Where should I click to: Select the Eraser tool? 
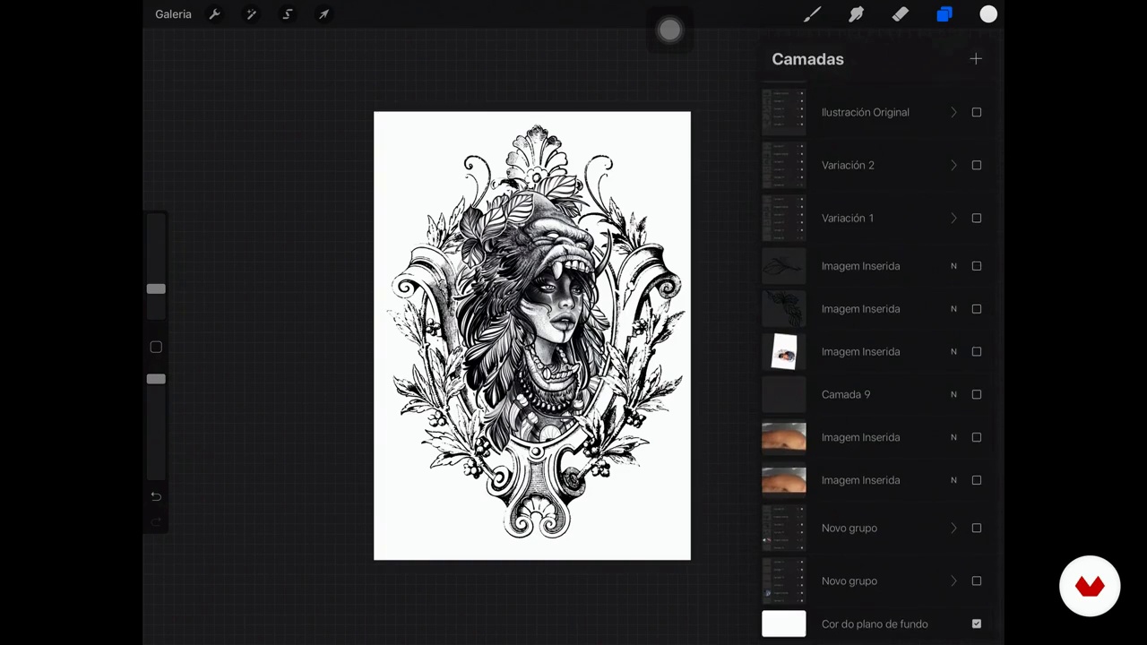tap(900, 14)
